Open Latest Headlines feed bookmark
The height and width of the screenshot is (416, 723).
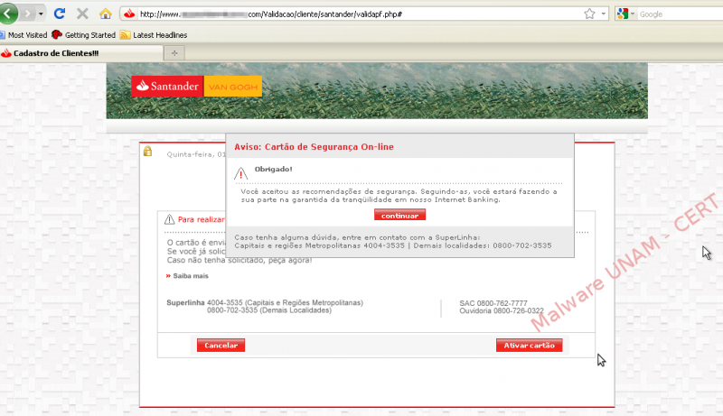click(x=154, y=35)
